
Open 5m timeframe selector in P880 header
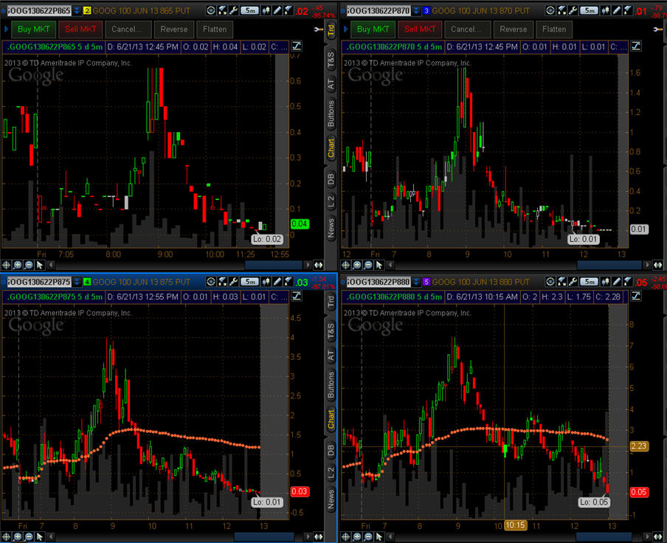[589, 282]
